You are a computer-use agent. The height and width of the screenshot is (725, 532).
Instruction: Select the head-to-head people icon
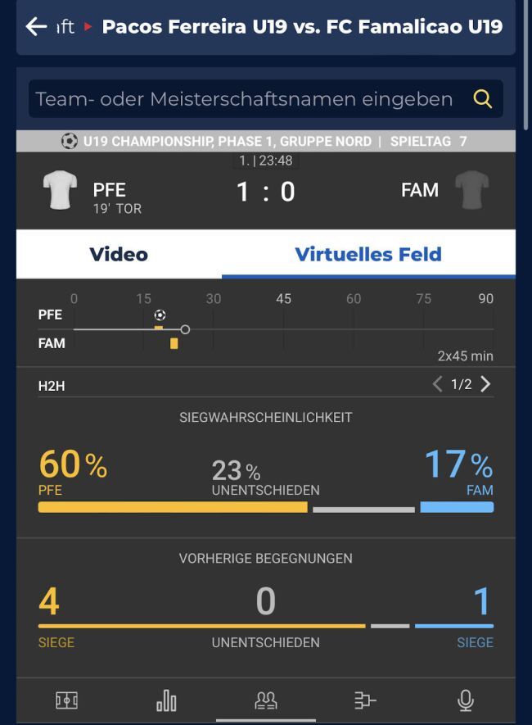(266, 700)
